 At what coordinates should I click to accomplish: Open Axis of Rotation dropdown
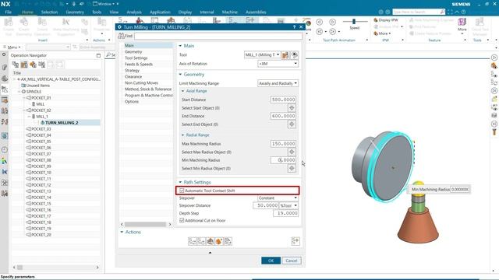tap(278, 64)
